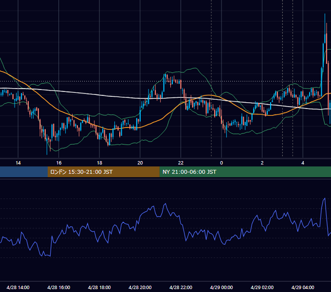Click the '2' hour label on chart axis
This screenshot has height=292, width=331.
pos(262,163)
